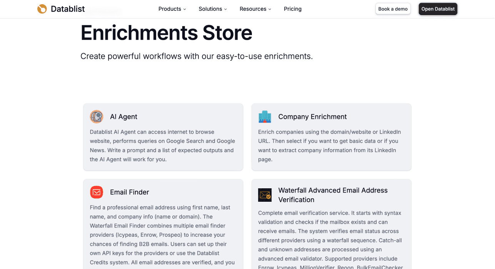
Task: Click the AI Agent title text
Action: point(124,116)
